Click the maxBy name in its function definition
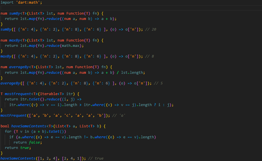 (x=15, y=40)
